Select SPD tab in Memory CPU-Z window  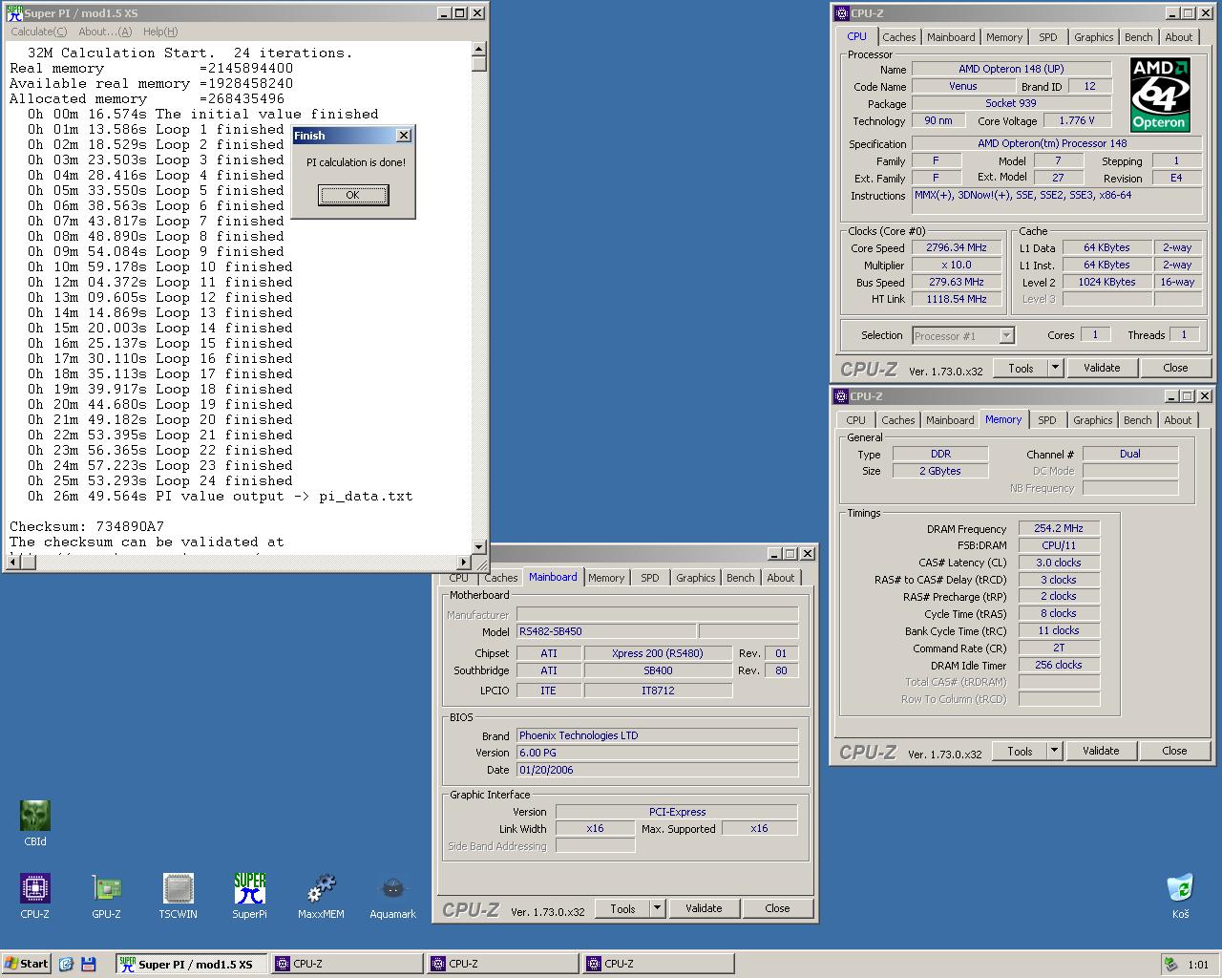(1047, 420)
